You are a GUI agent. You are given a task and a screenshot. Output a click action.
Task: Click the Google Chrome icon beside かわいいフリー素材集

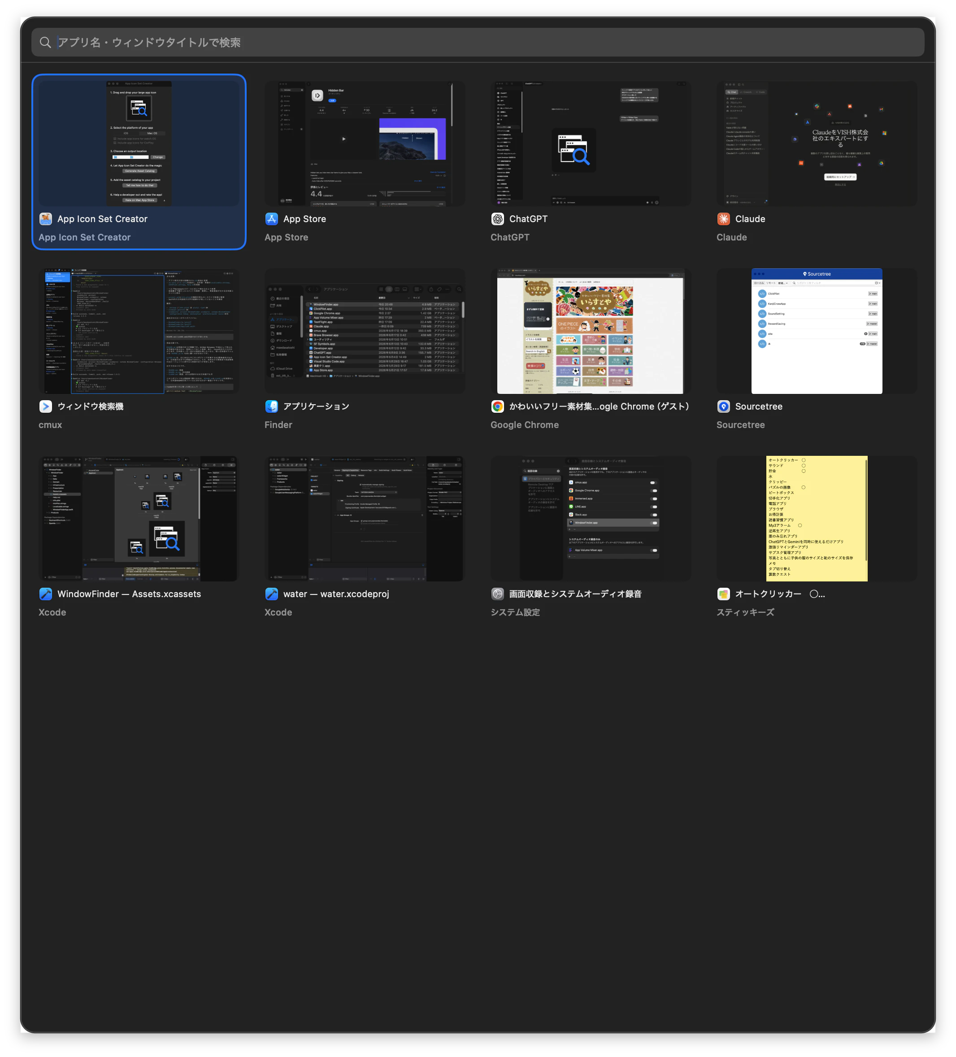tap(497, 406)
